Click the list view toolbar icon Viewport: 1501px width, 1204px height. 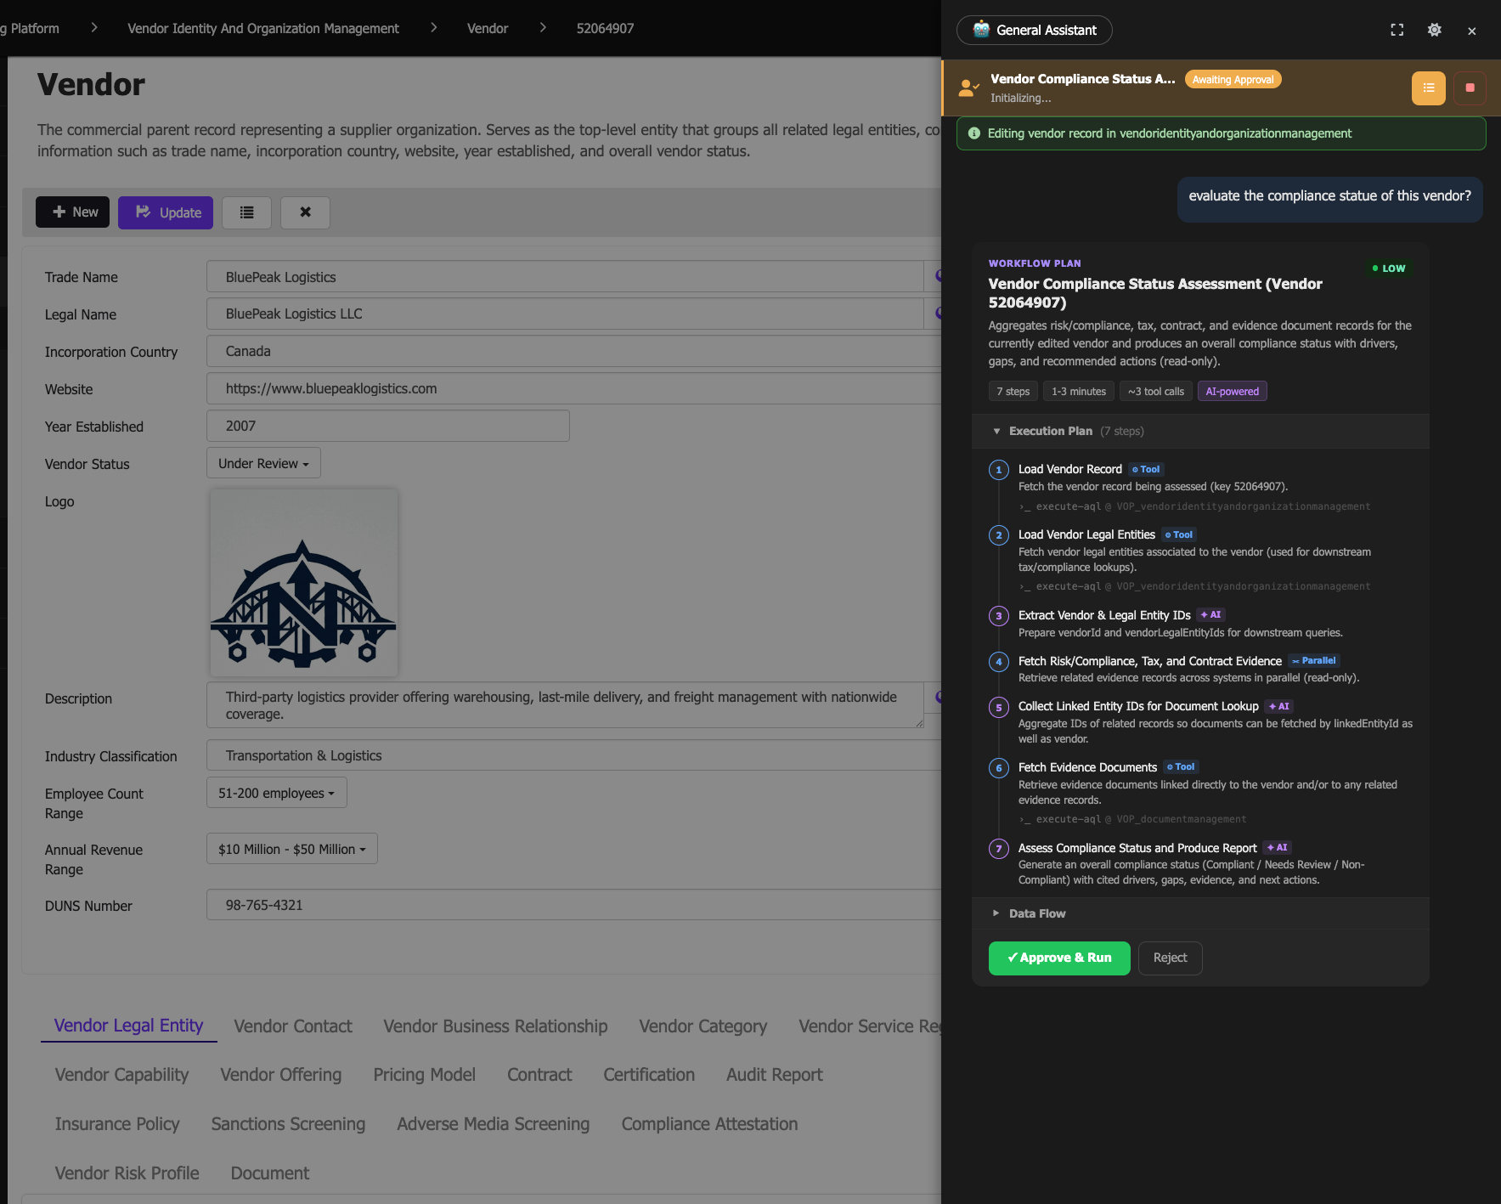click(x=246, y=212)
